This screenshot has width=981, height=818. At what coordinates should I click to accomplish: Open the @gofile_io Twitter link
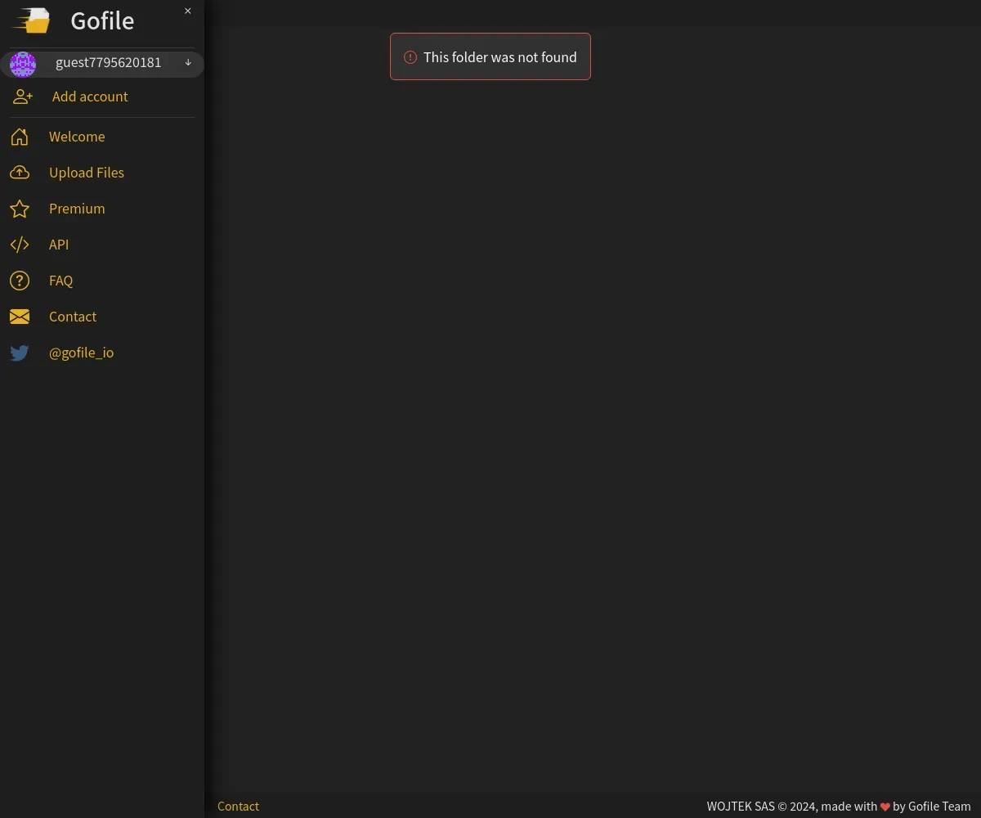click(82, 353)
